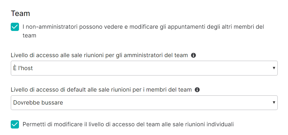Open the È l'host access level dropdown

[144, 68]
